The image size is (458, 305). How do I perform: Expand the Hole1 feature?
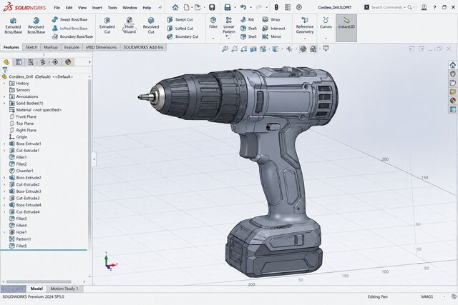(4, 232)
